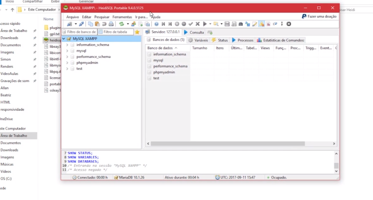Click the SQL log scroll up arrow
This screenshot has height=200, width=373.
tap(336, 154)
